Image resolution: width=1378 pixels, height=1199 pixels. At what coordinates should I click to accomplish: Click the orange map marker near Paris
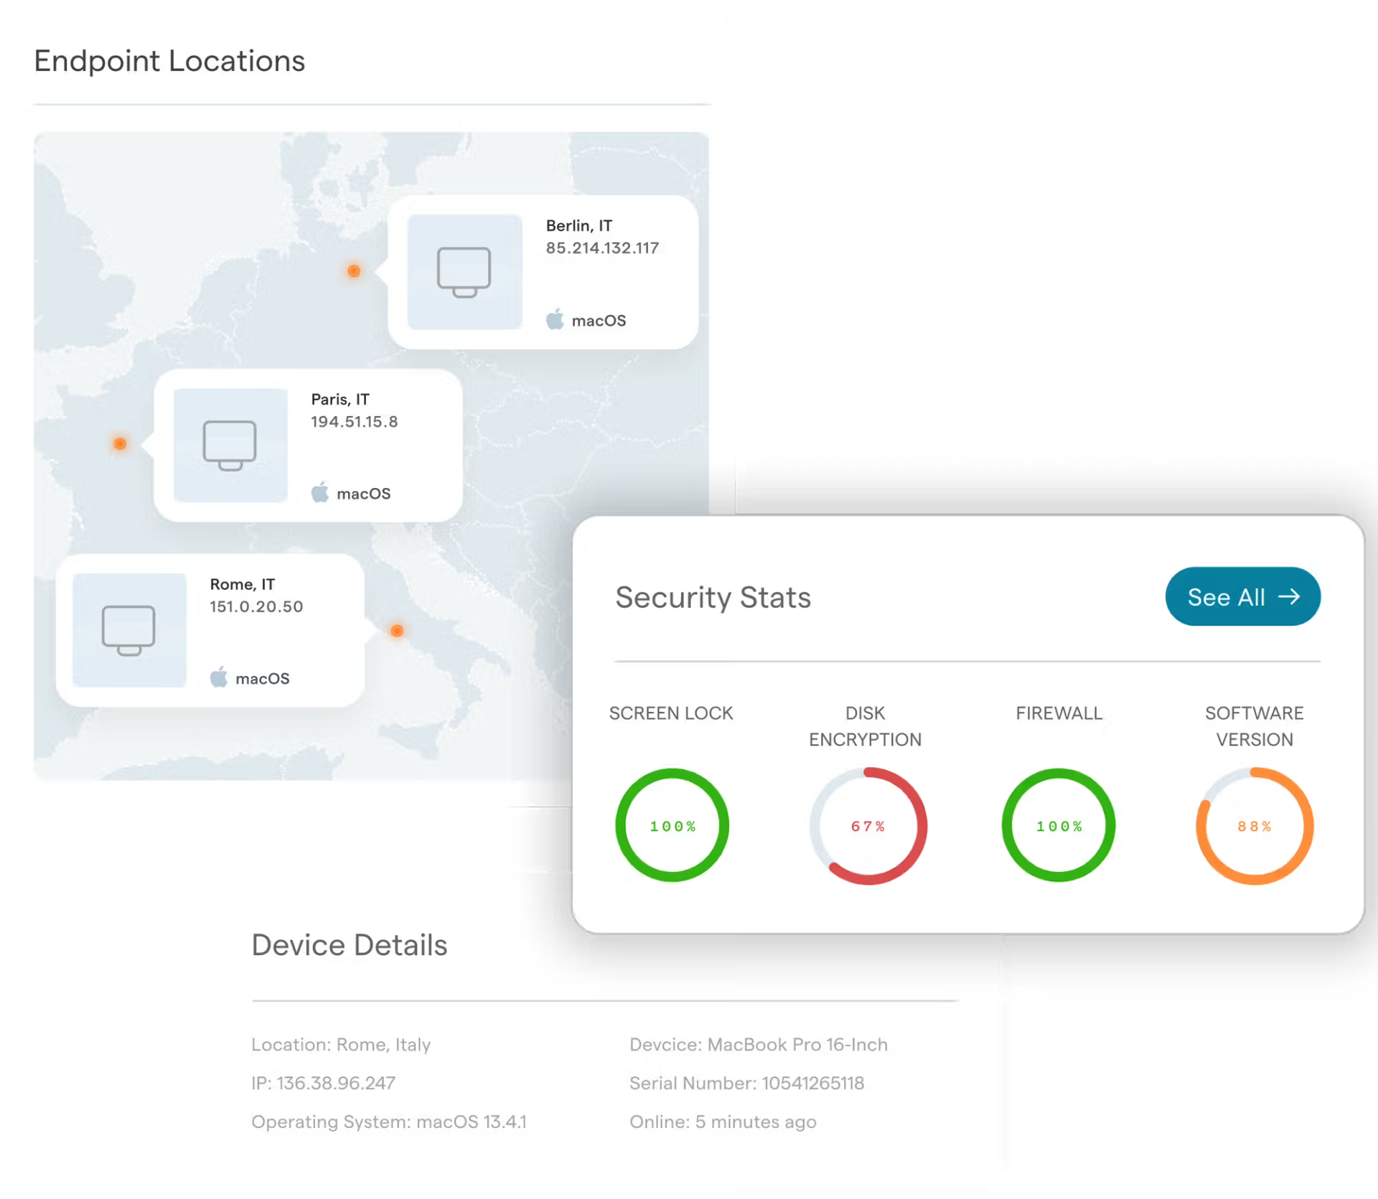click(x=120, y=443)
